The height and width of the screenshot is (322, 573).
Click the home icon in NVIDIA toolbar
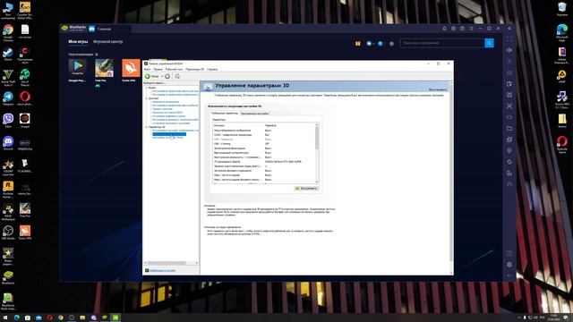click(177, 76)
